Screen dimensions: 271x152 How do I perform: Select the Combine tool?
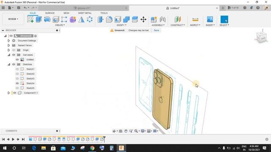click(x=126, y=19)
